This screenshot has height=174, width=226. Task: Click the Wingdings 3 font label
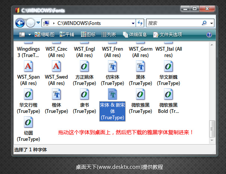[x=28, y=52]
